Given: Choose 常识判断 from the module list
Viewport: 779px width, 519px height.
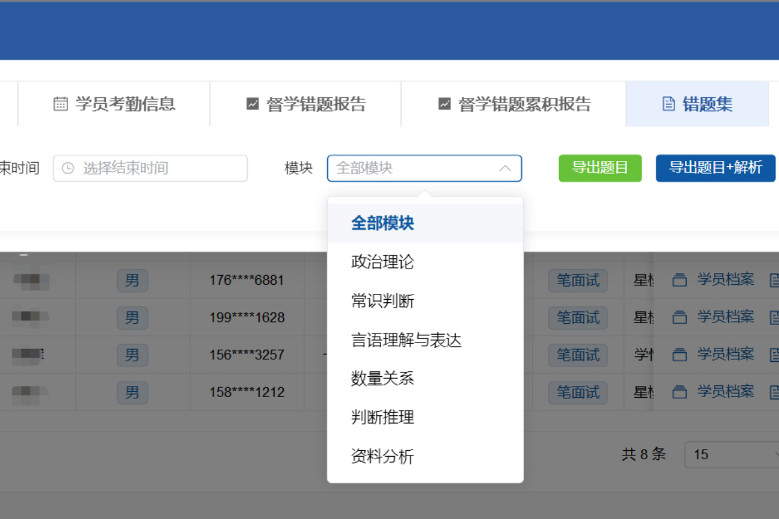Looking at the screenshot, I should 382,301.
